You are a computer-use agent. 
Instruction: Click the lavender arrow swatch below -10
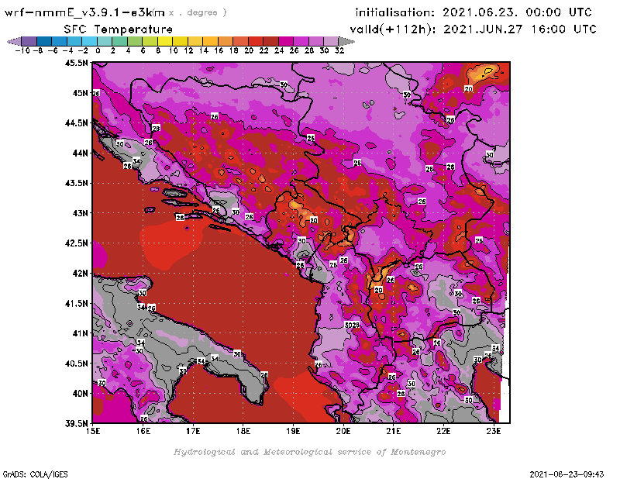coord(14,41)
